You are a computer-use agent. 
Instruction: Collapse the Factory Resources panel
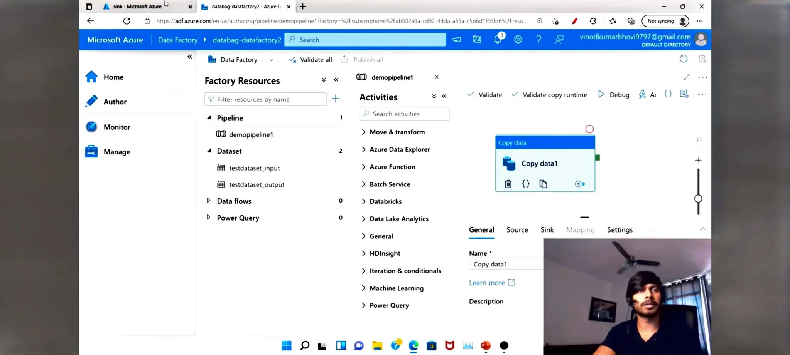tap(336, 80)
